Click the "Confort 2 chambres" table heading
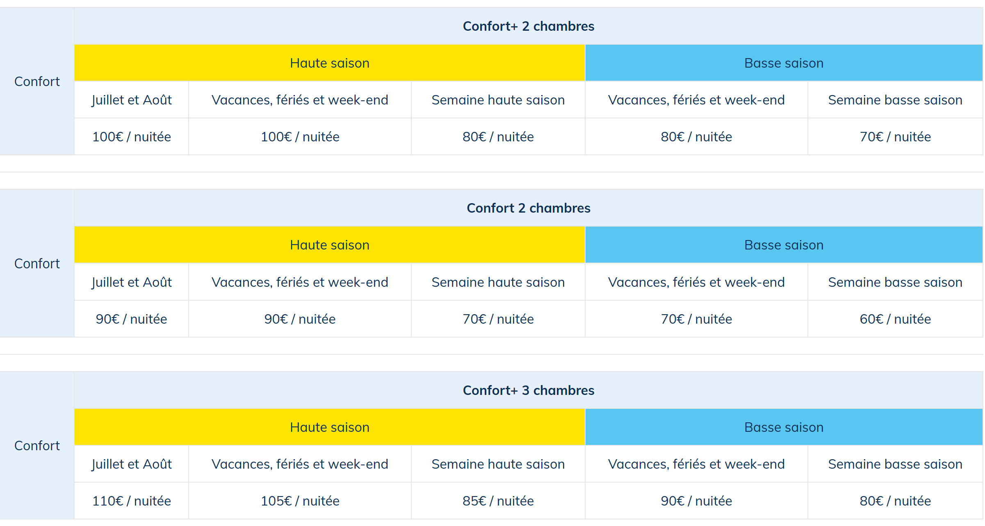The image size is (985, 526). coord(528,208)
